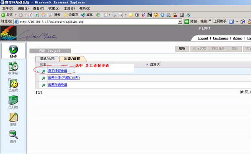Open the 出差报销申请 link
251x154 pixels.
click(x=57, y=85)
